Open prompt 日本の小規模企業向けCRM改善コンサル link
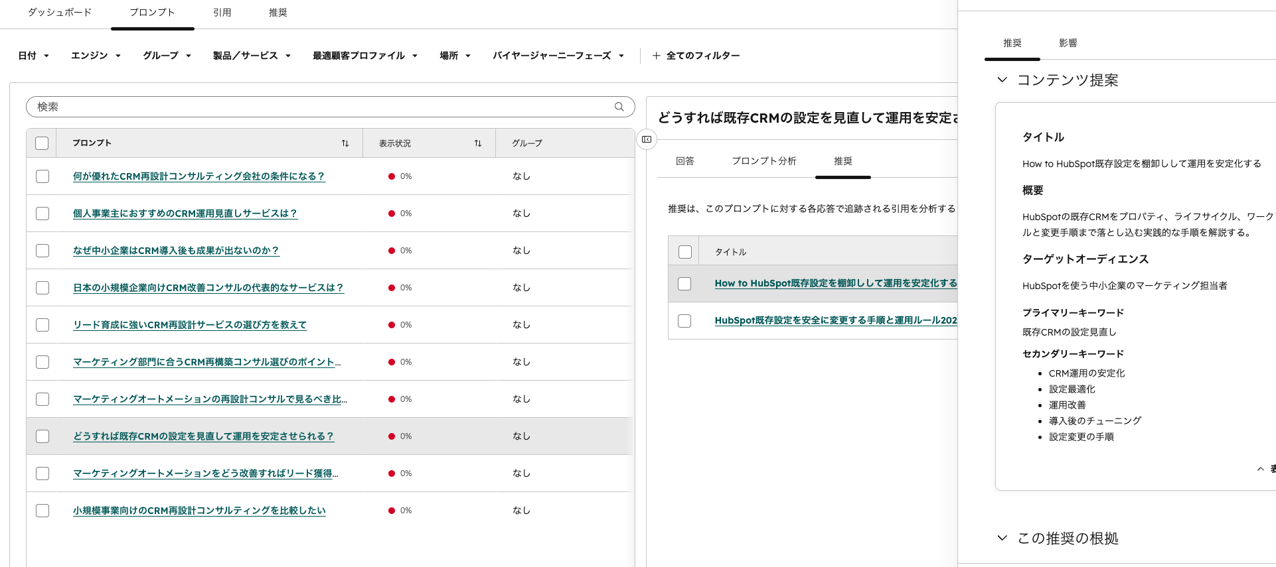Image resolution: width=1276 pixels, height=567 pixels. pos(208,288)
